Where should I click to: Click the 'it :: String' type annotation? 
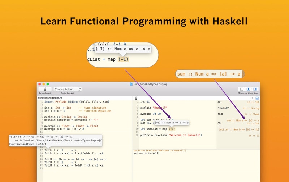[251, 108]
